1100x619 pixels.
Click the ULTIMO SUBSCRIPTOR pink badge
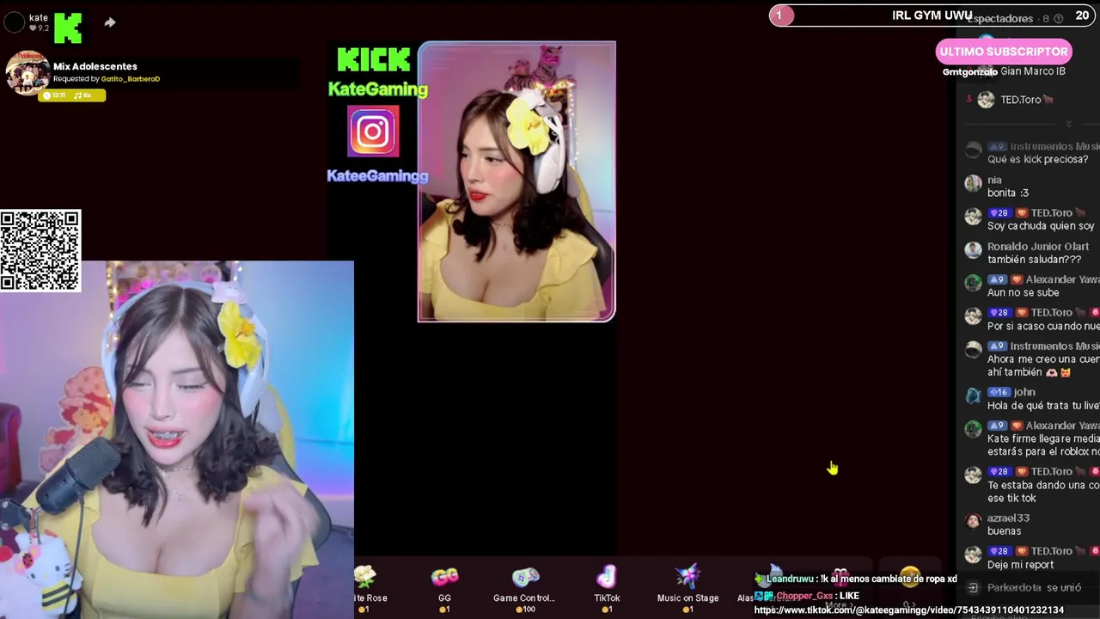click(1004, 52)
